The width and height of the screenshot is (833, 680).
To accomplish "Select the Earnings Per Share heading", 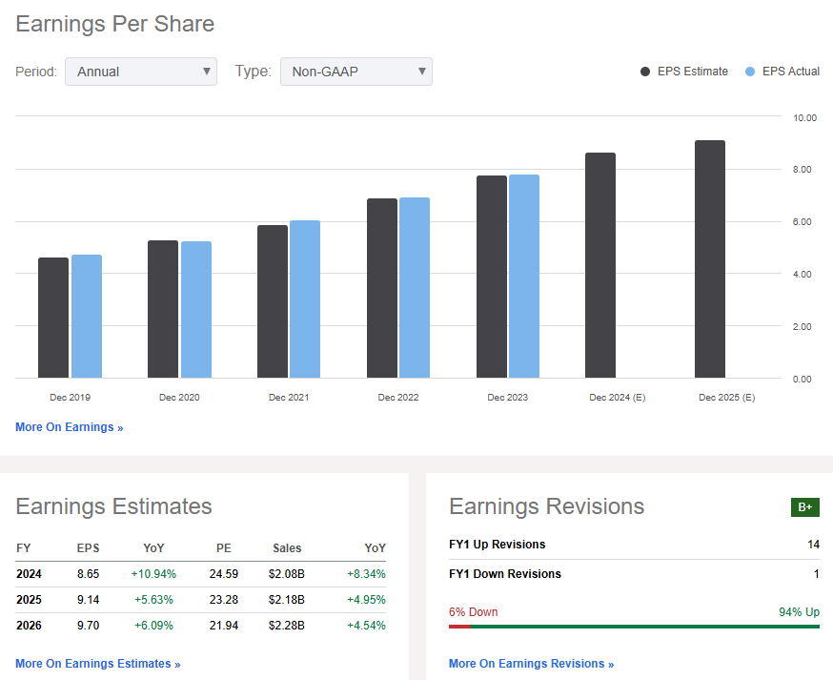I will coord(114,23).
